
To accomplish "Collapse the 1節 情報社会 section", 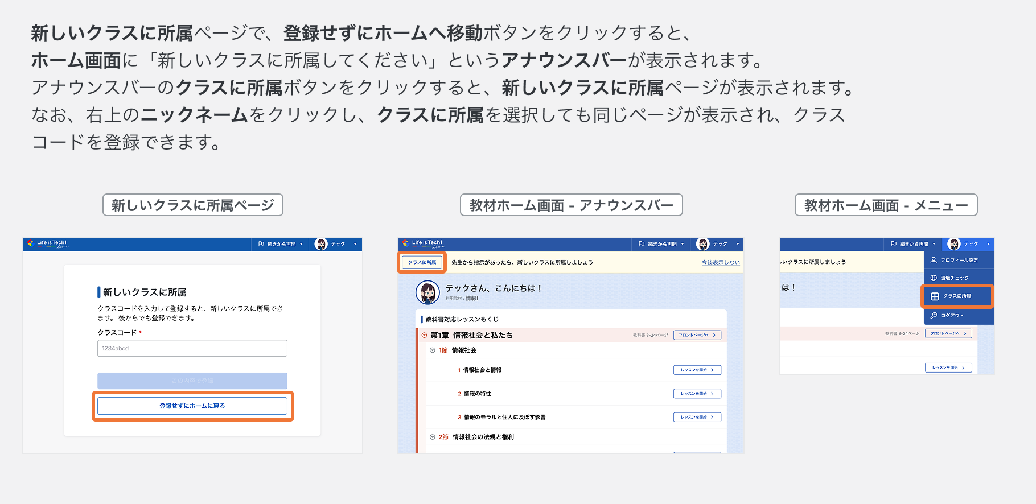I will pyautogui.click(x=433, y=350).
